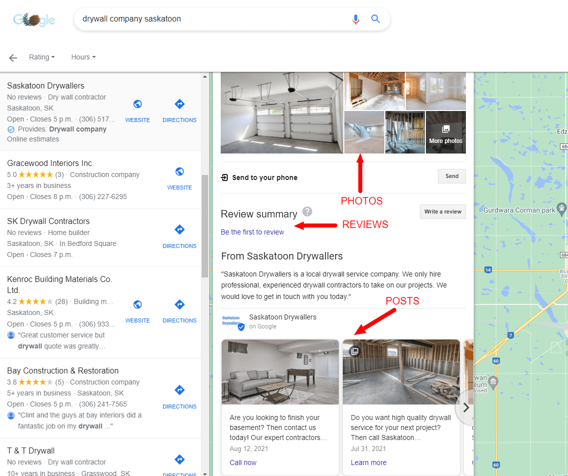Open Hours filter dropdown
This screenshot has height=476, width=568.
pos(83,57)
